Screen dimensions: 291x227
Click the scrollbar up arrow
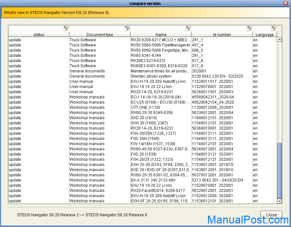279,39
